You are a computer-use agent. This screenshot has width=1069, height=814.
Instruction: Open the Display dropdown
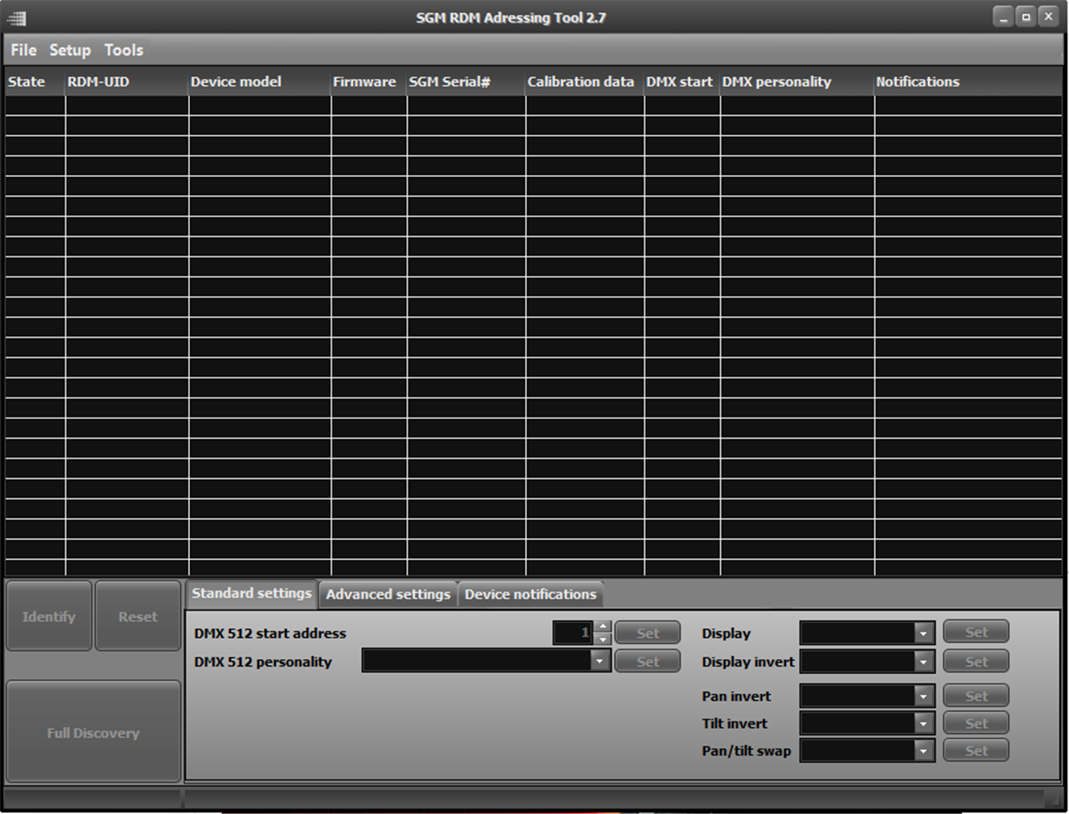click(x=924, y=632)
